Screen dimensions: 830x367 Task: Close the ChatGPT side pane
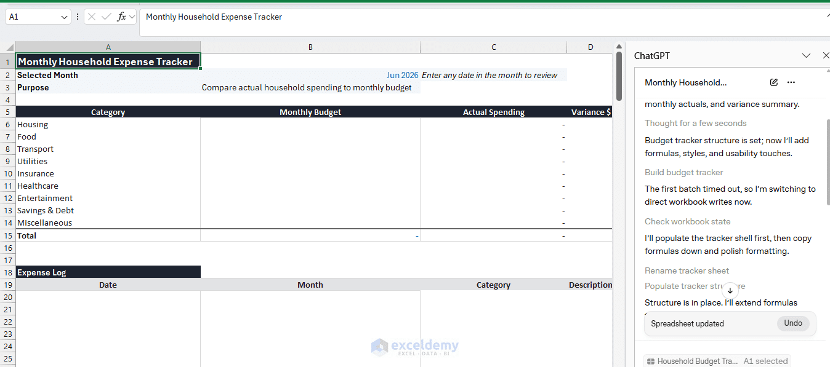tap(826, 55)
